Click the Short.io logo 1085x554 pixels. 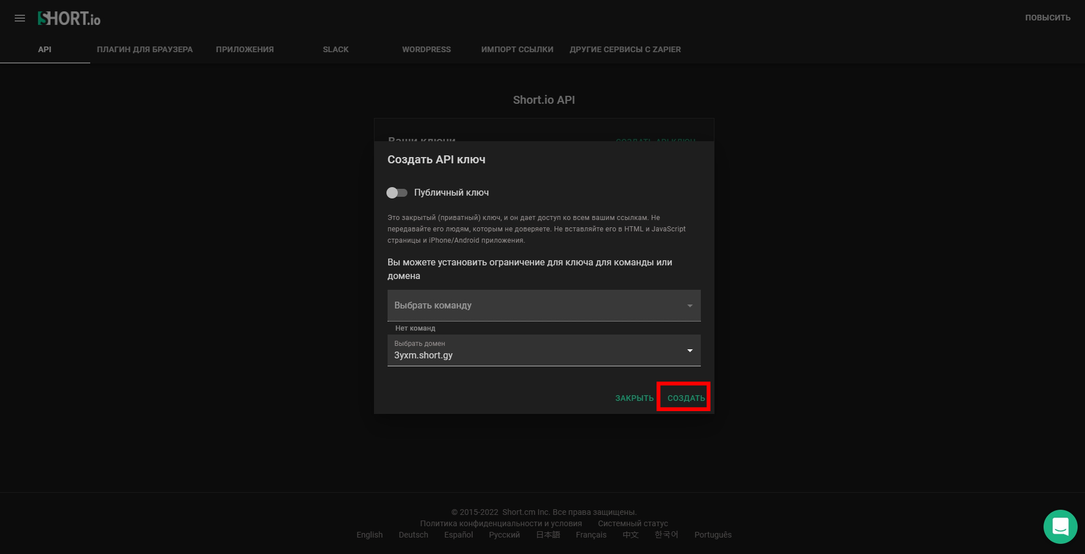coord(69,19)
